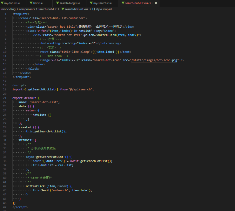Click item.label interpolation text
Viewport: 235px width, 211px height.
(106, 52)
